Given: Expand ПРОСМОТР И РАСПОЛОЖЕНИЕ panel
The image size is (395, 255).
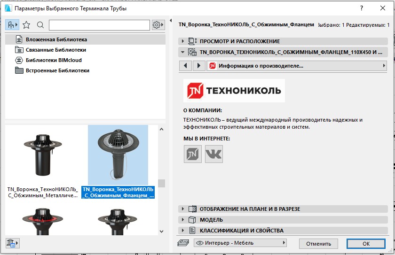Looking at the screenshot, I should tap(283, 41).
